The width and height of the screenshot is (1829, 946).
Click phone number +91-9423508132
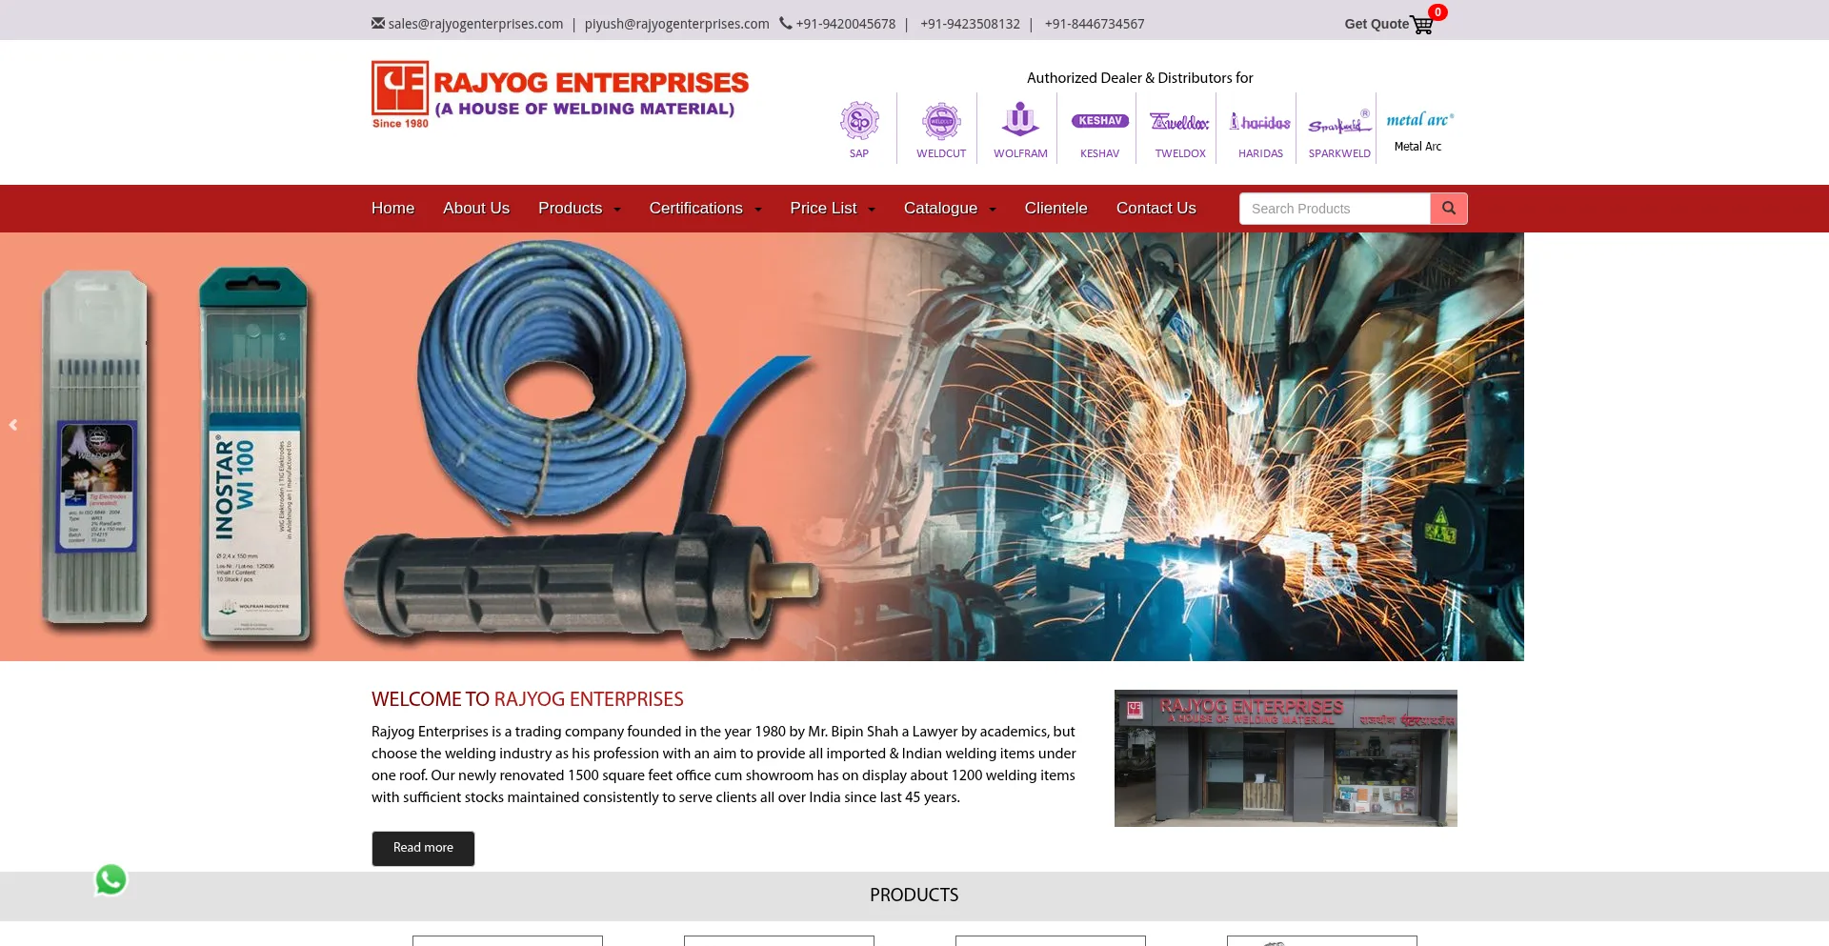(970, 24)
